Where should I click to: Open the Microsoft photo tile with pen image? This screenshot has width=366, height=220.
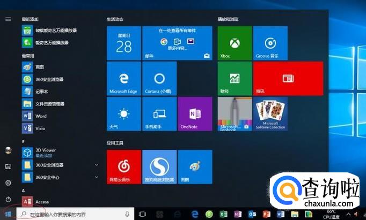tap(235, 114)
